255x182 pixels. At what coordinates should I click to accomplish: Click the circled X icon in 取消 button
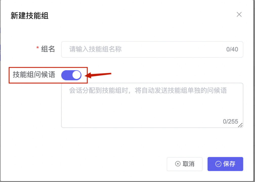[x=178, y=164]
